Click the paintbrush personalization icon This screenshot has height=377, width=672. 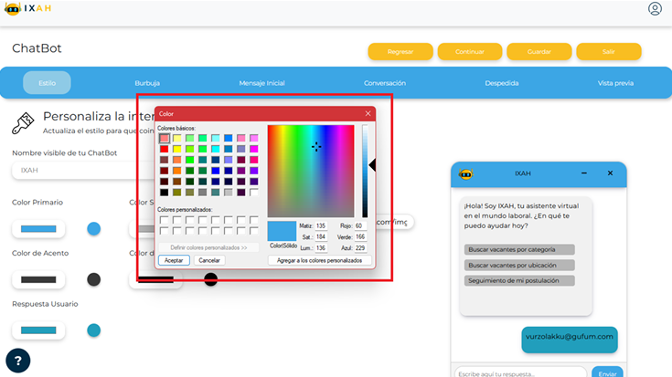coord(23,123)
